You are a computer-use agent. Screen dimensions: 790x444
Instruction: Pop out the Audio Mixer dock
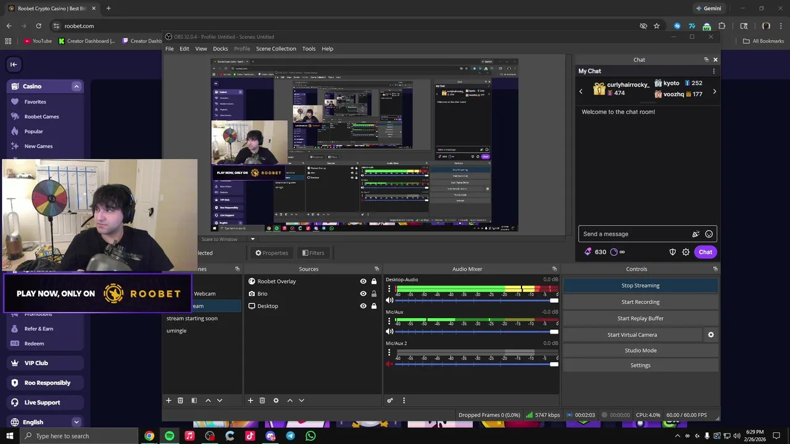tap(554, 269)
